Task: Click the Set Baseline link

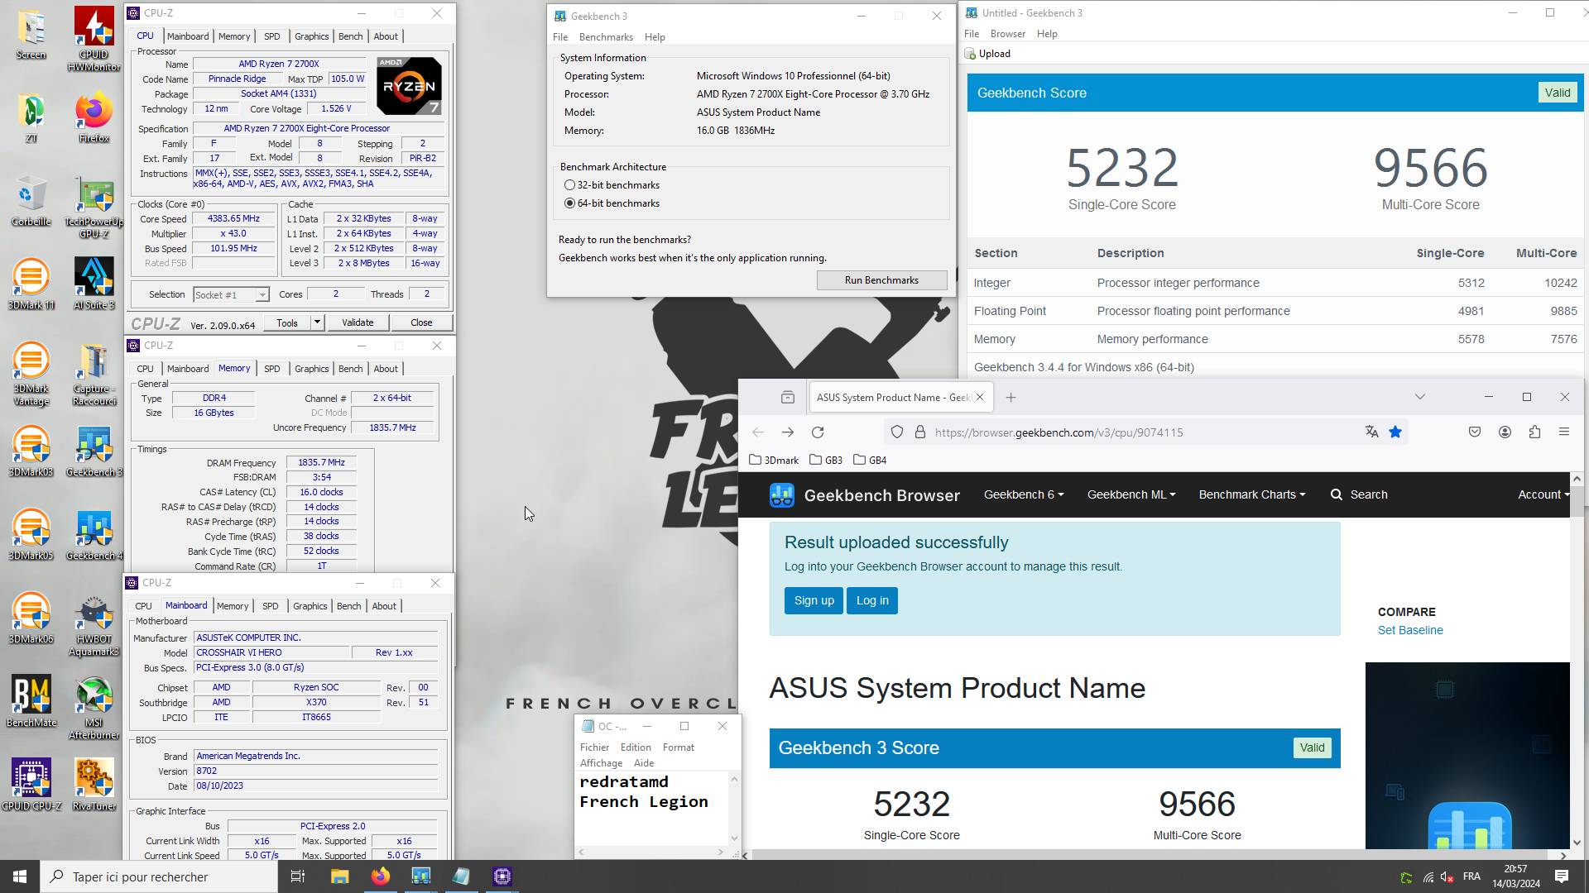Action: pyautogui.click(x=1410, y=630)
